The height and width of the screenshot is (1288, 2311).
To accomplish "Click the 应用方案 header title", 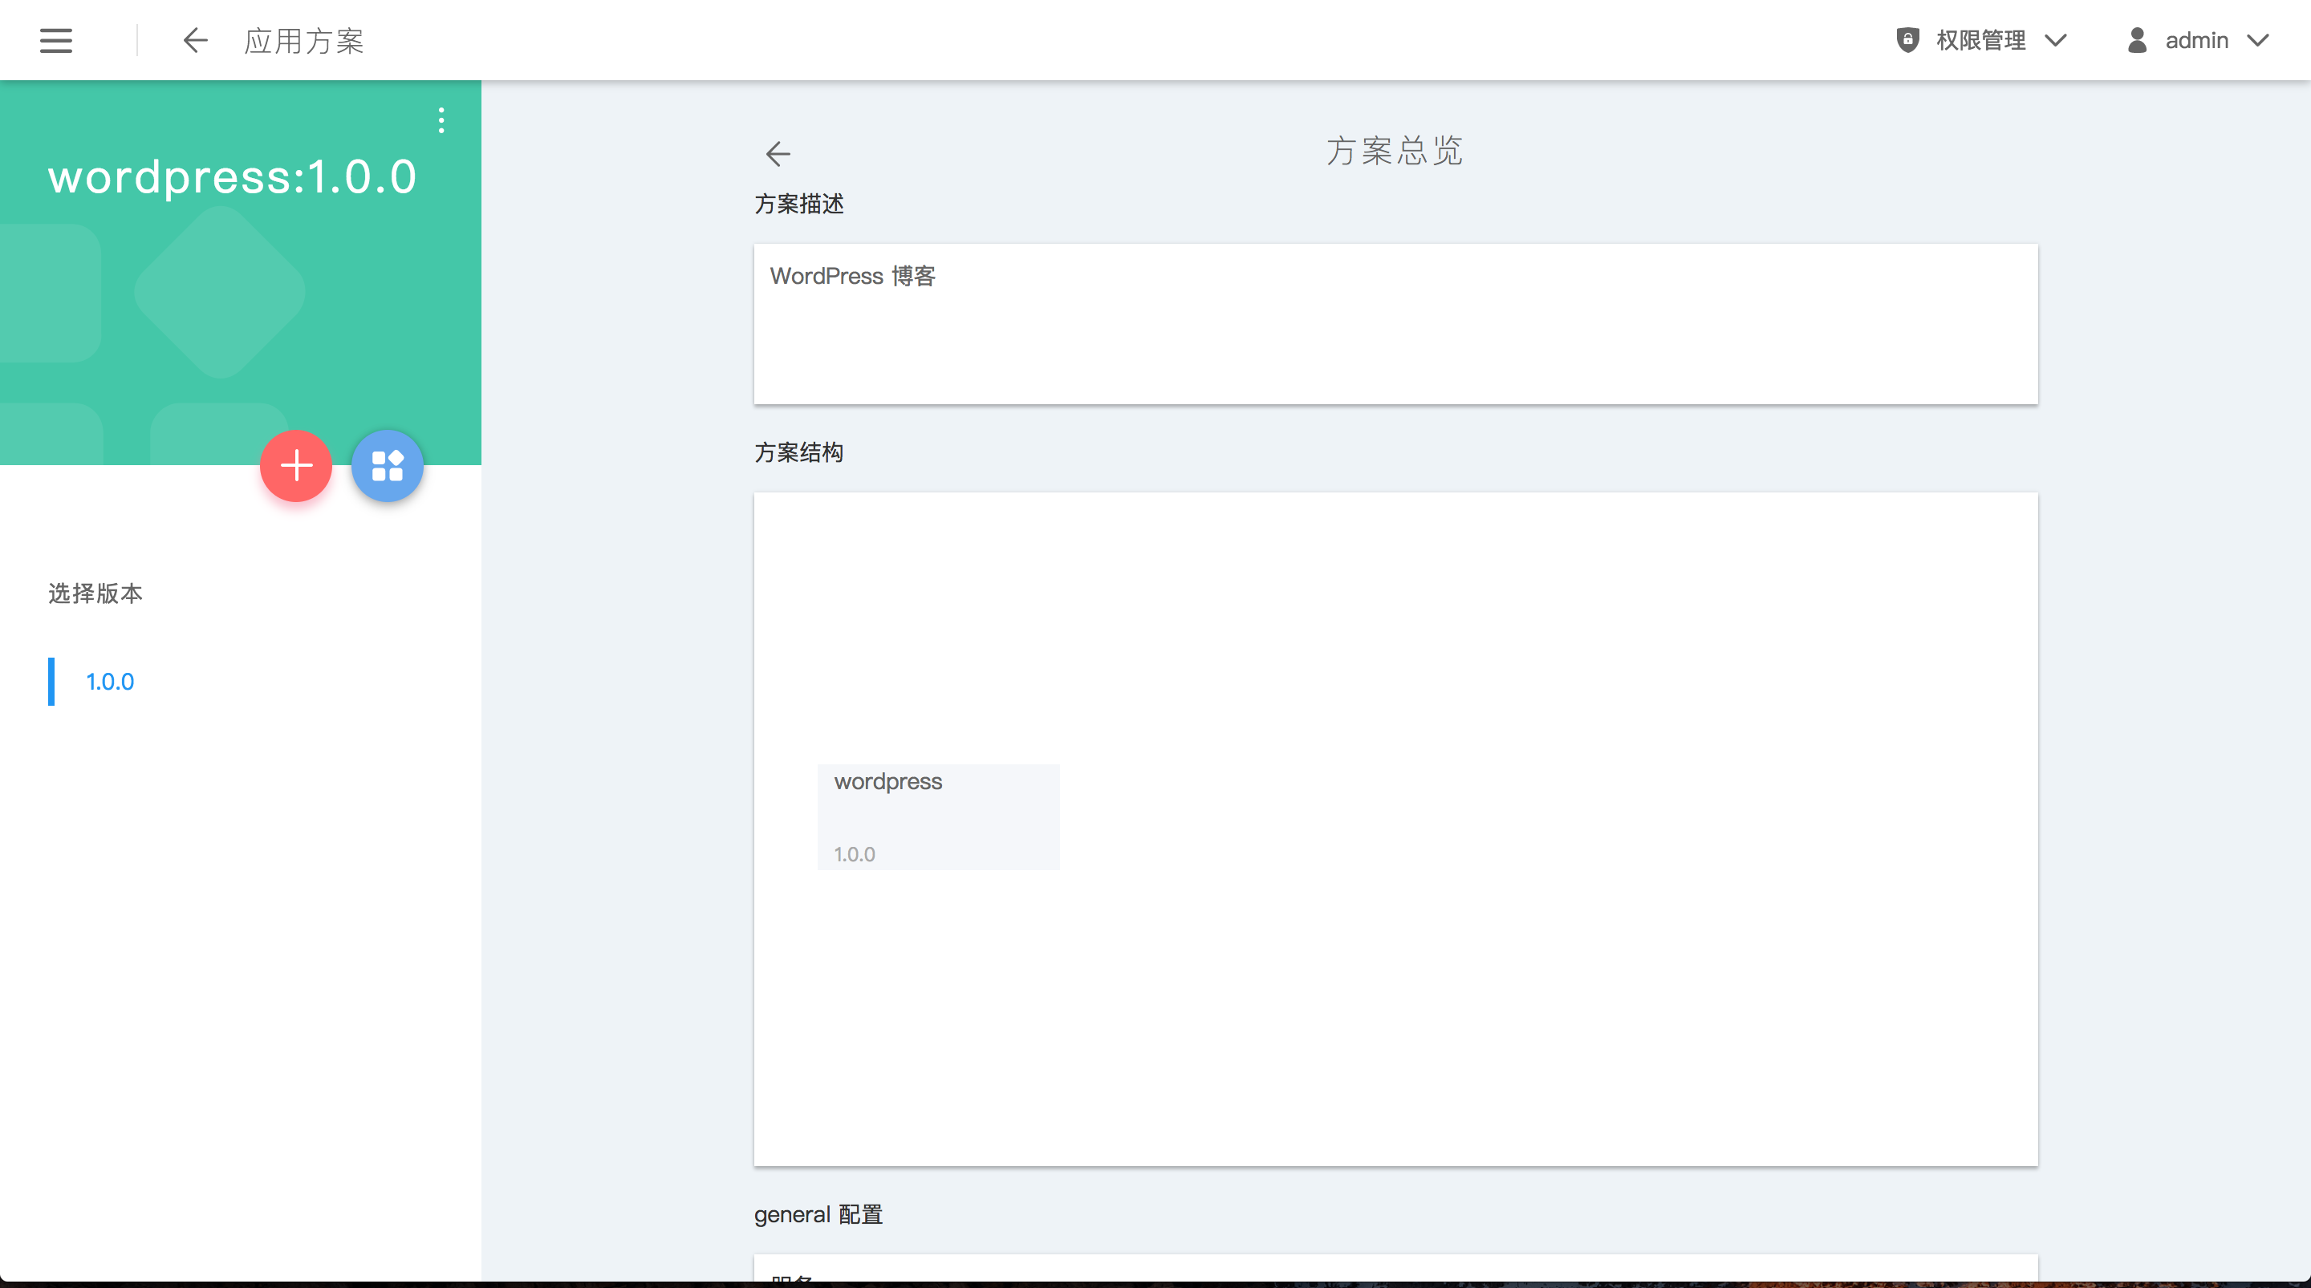I will [304, 40].
